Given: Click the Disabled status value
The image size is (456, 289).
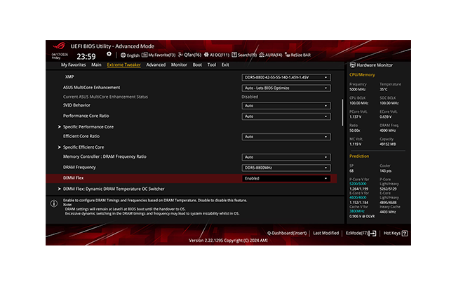Looking at the screenshot, I should pyautogui.click(x=250, y=97).
